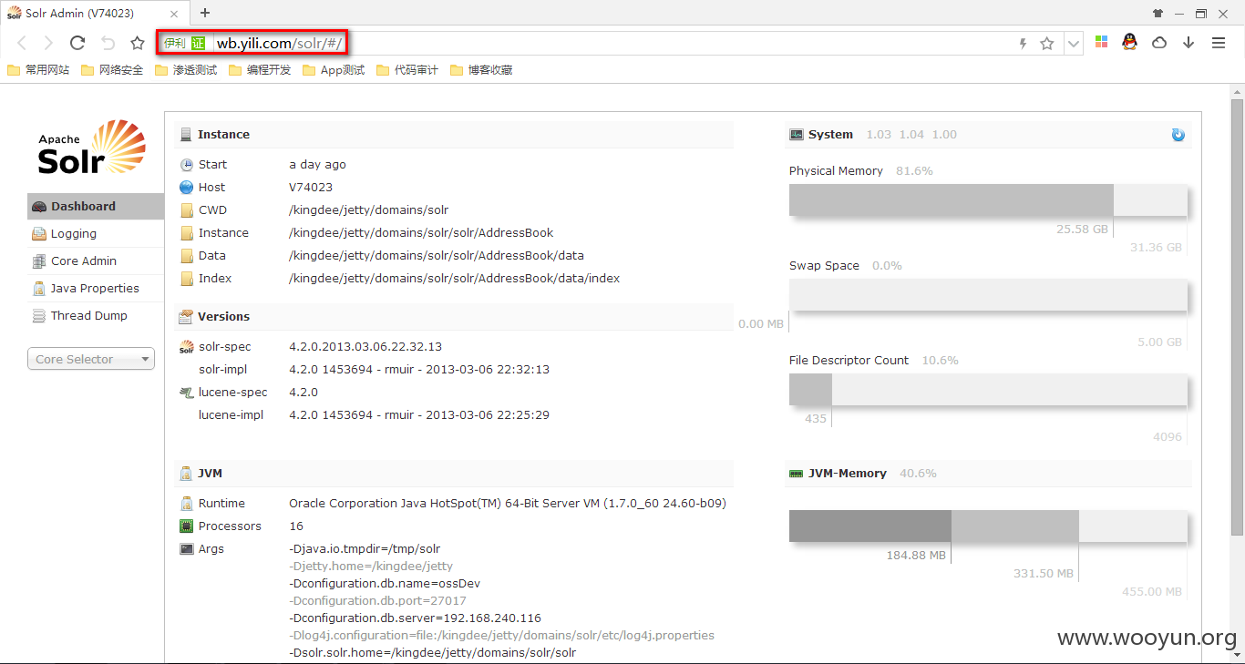1245x664 pixels.
Task: Click the terminal icon beside Args
Action: 187,549
